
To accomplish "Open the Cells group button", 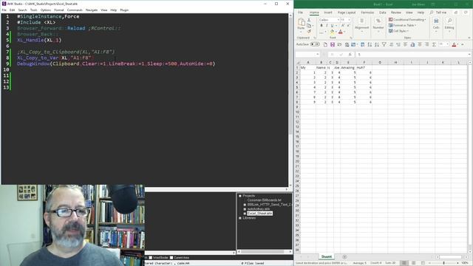I will (x=436, y=24).
